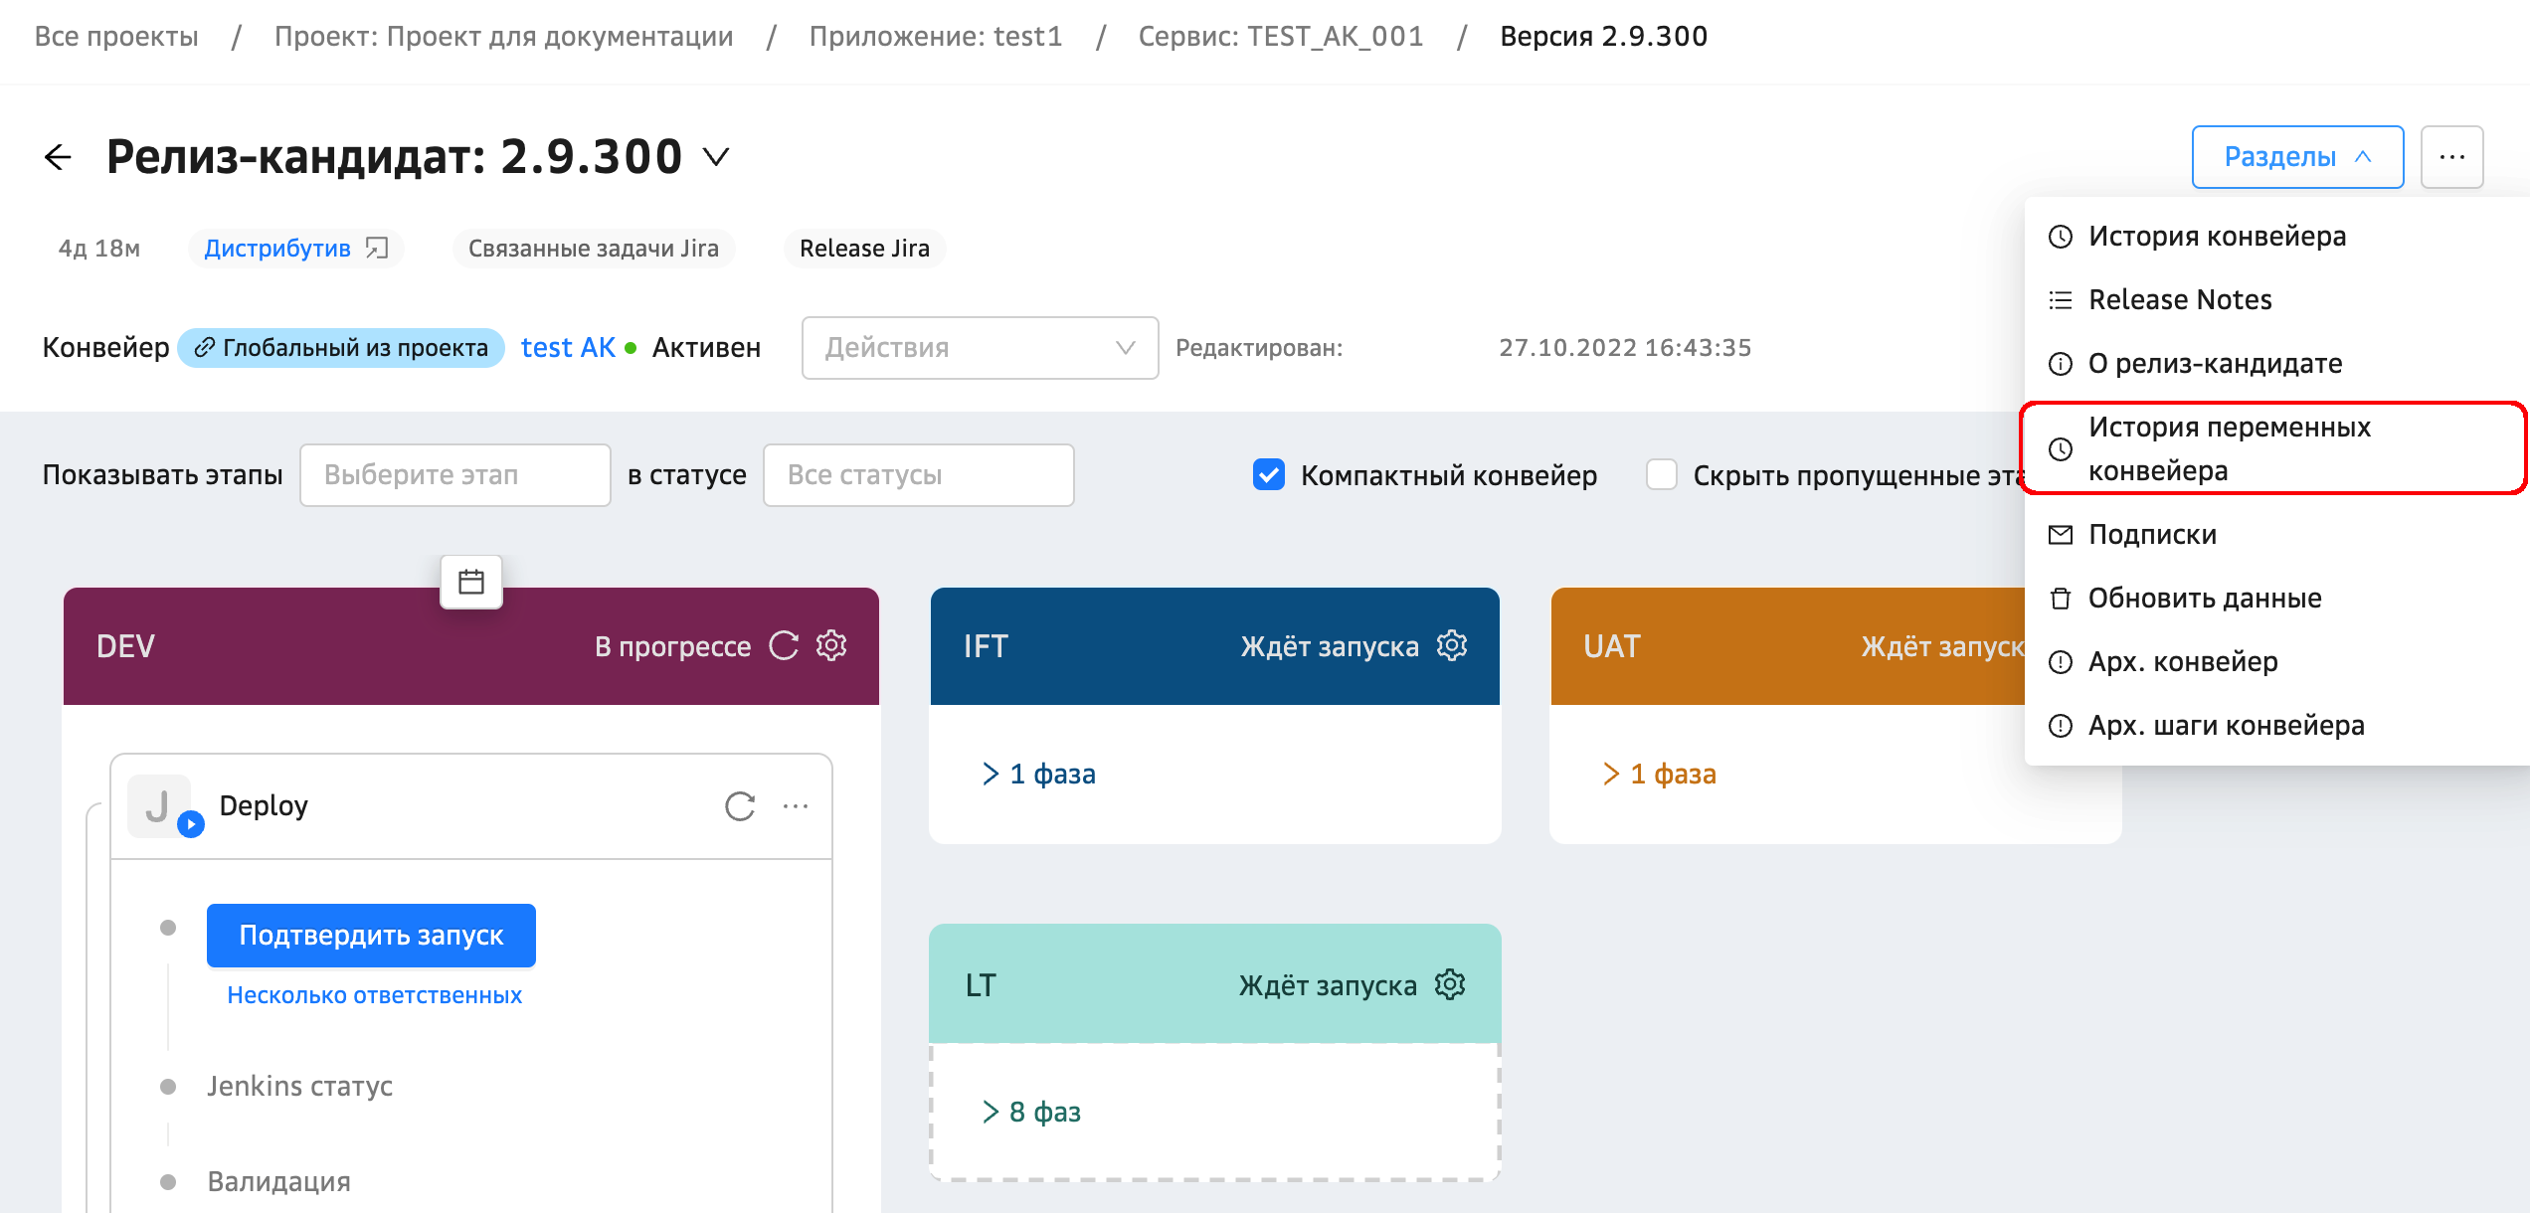Screen dimensions: 2530x1213
Task: Open the calendar icon above DEV stage
Action: pos(471,582)
